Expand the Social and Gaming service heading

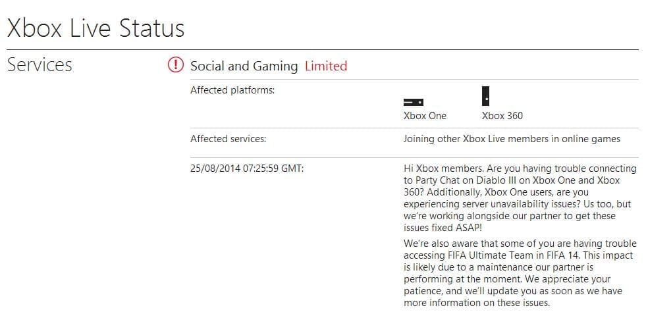[244, 66]
